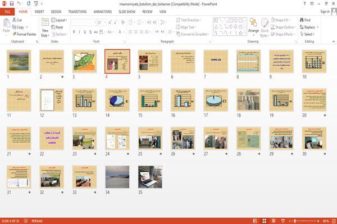Switch to the INSERT tab

pos(39,12)
